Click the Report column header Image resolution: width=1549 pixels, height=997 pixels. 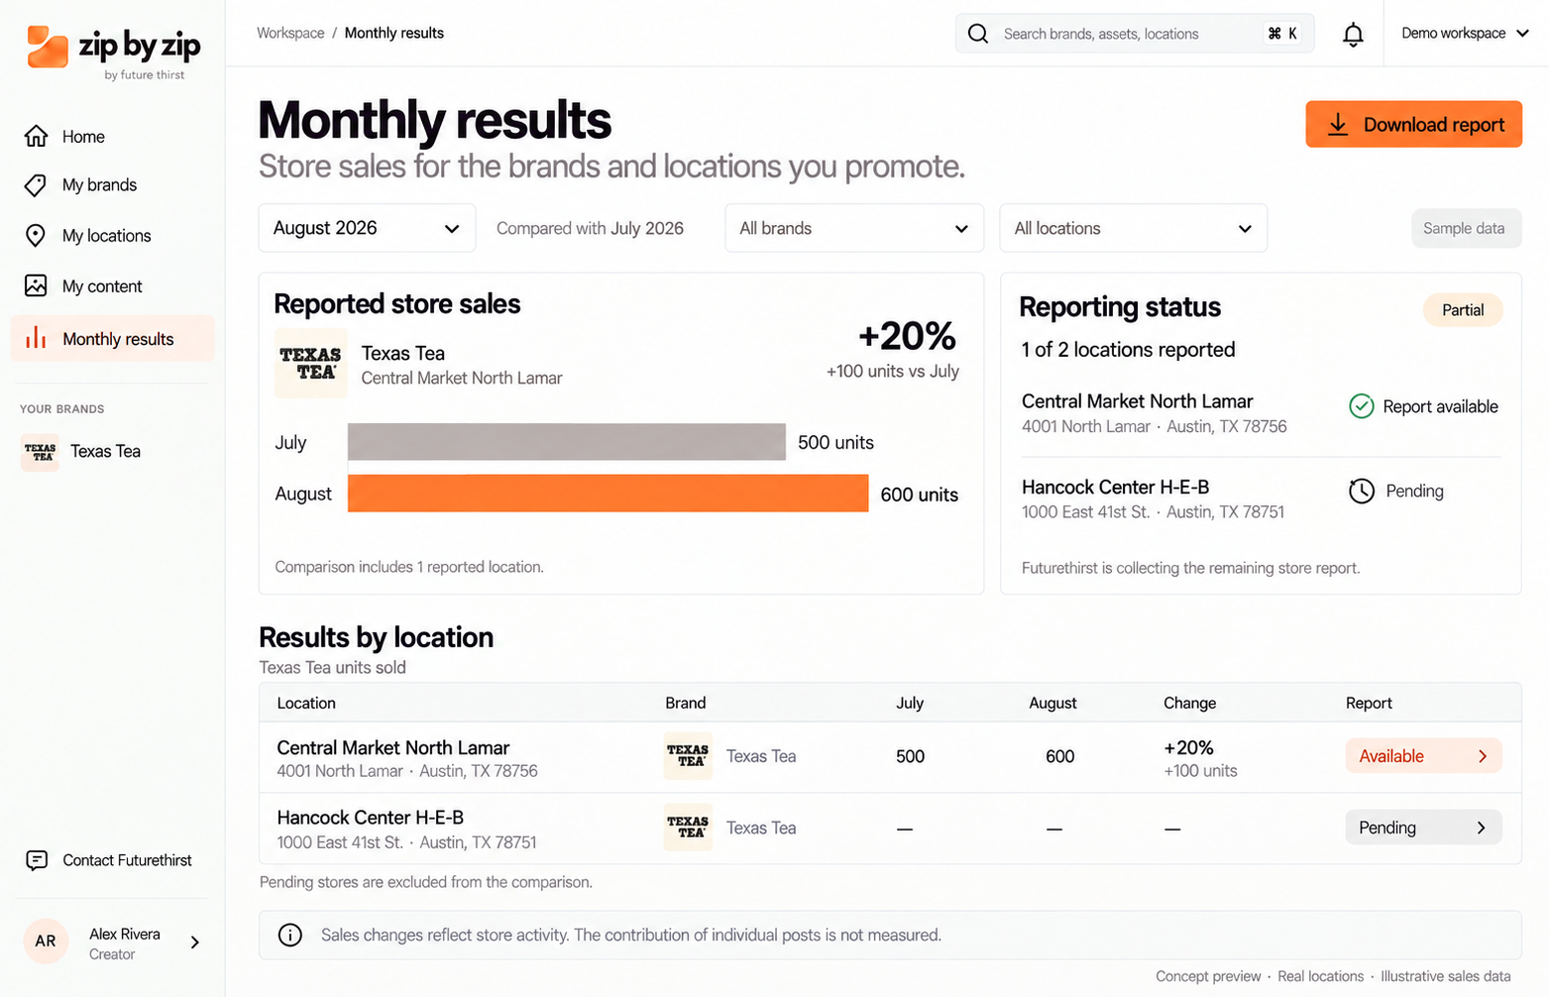point(1369,703)
